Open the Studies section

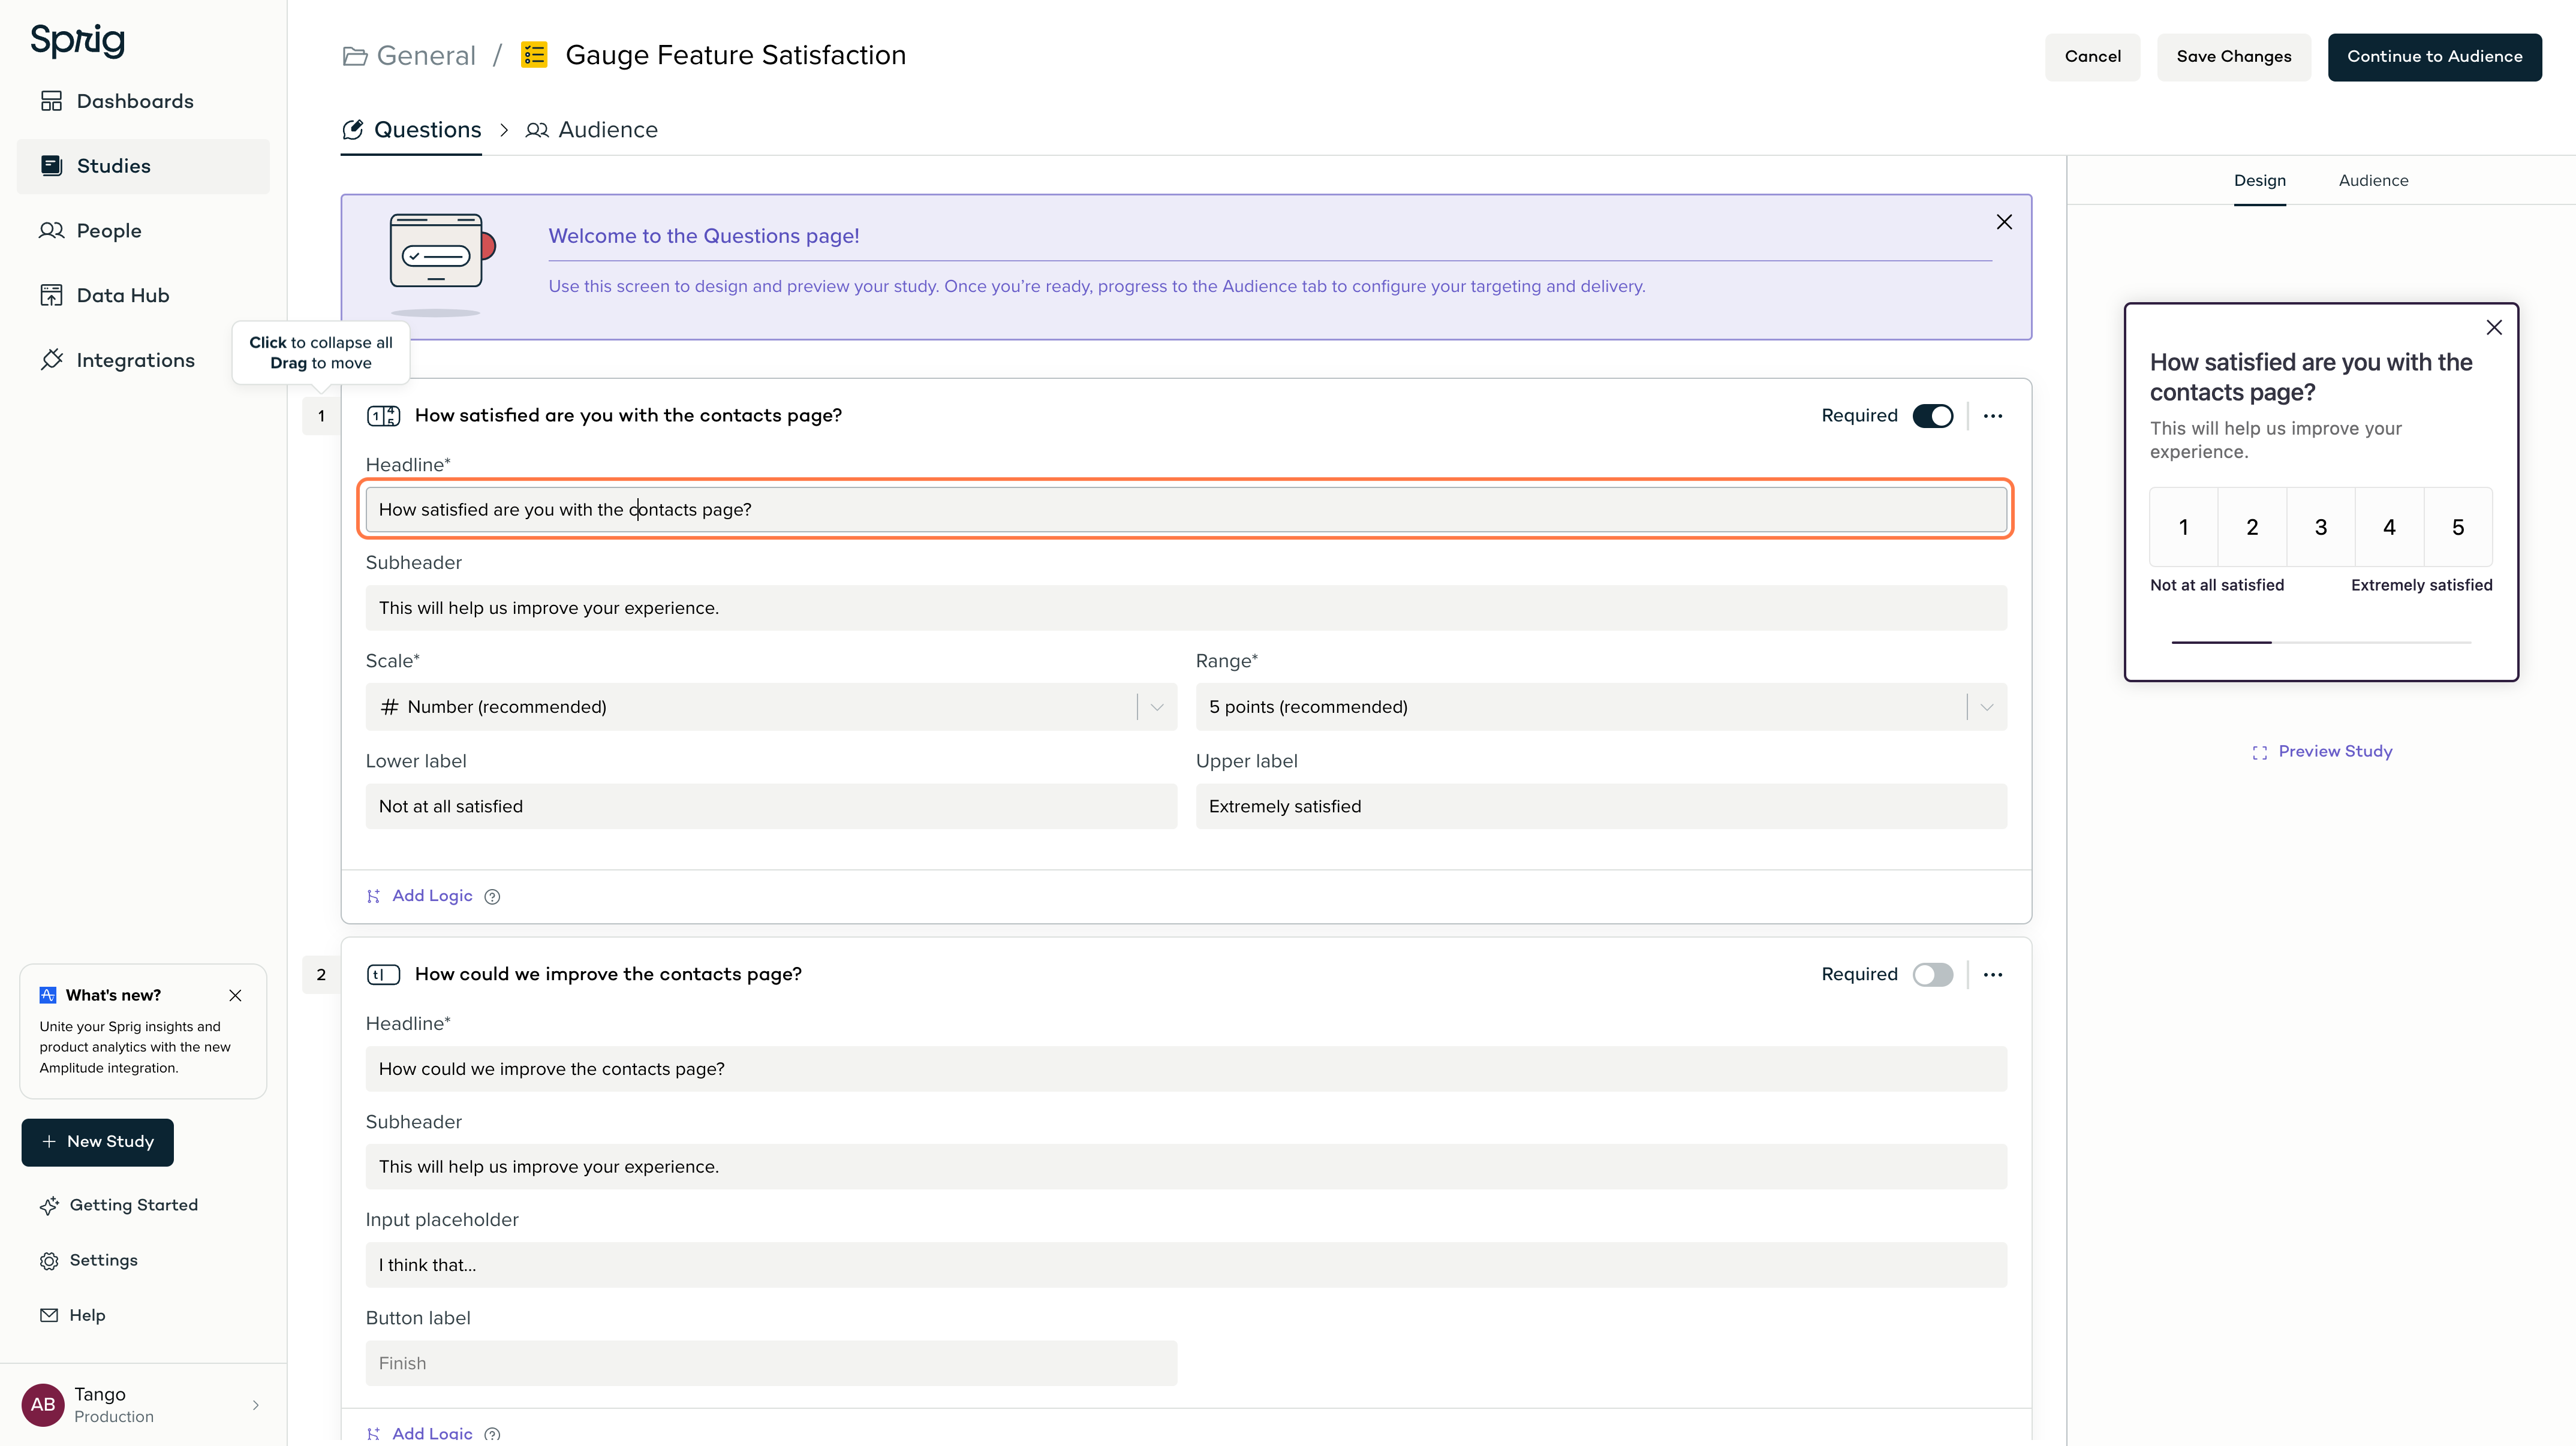coord(143,166)
